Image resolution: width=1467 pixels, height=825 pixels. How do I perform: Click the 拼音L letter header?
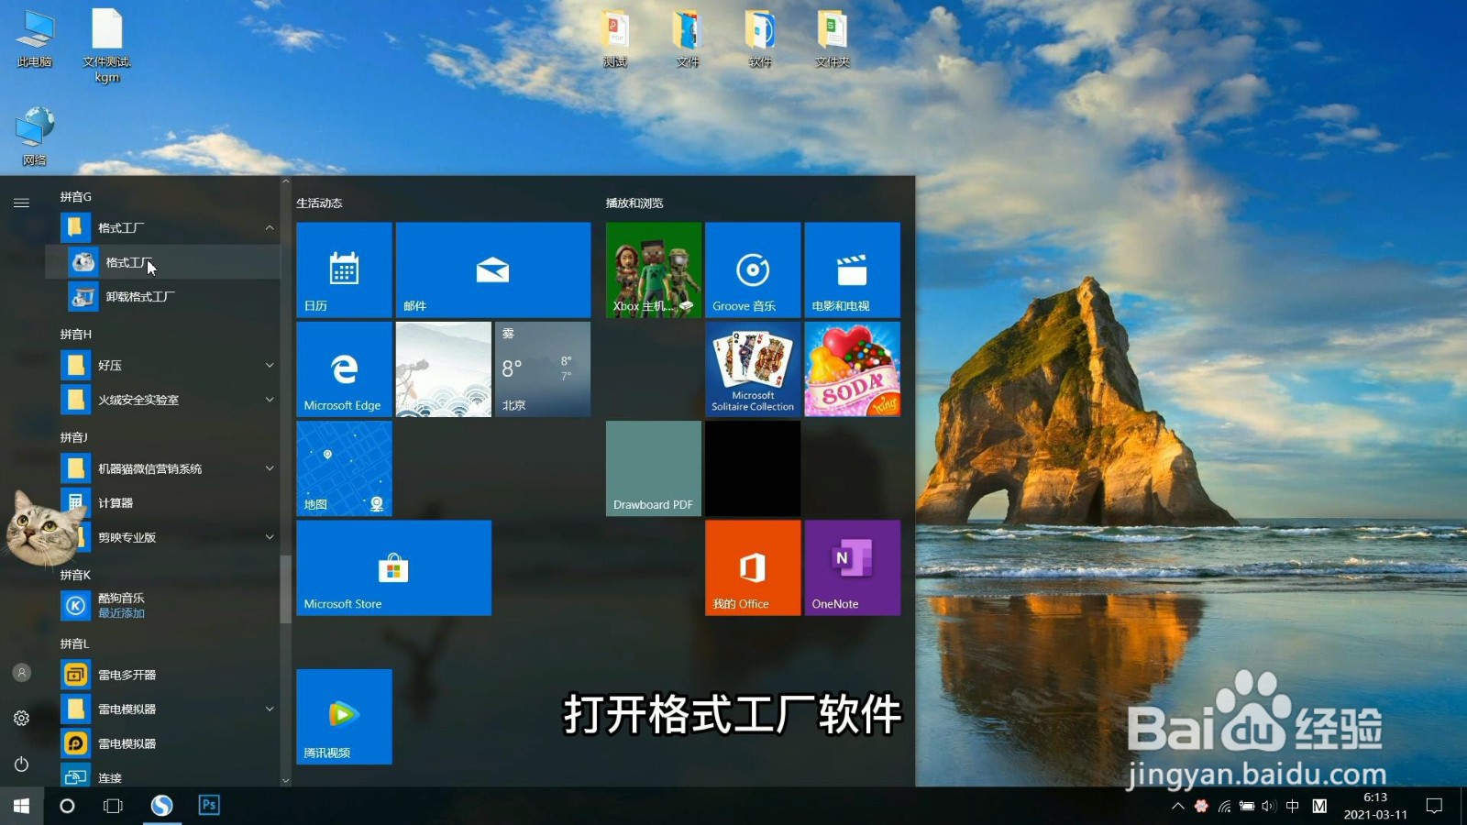(74, 643)
